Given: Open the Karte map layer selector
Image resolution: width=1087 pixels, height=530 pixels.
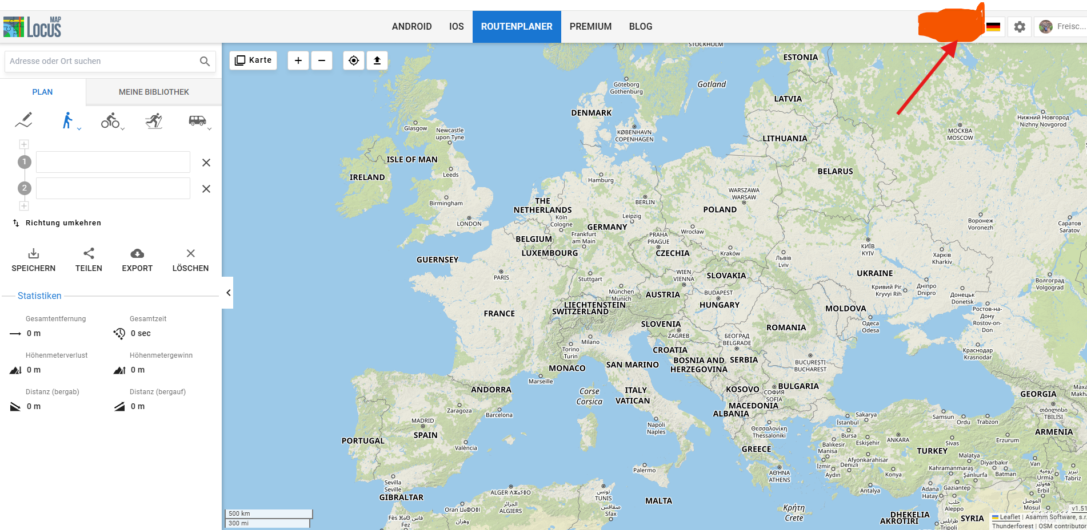Looking at the screenshot, I should coord(253,60).
